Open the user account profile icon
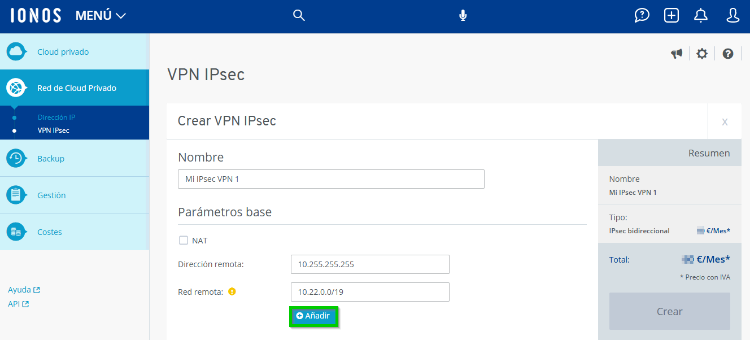The image size is (750, 340). pos(732,15)
